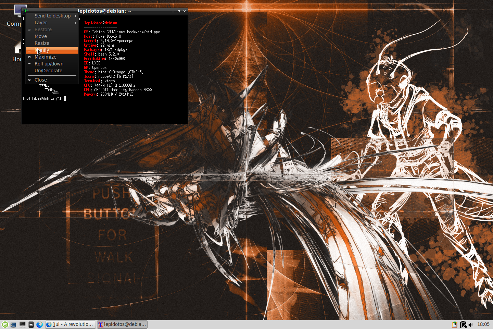Click the lepidotos@debia... taskbar entry

pos(122,325)
